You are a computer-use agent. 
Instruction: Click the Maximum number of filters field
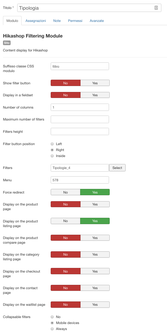click(80, 120)
